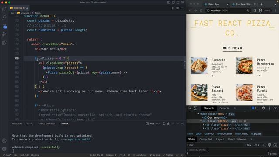Open the Explorer view in the activity bar

[4, 9]
